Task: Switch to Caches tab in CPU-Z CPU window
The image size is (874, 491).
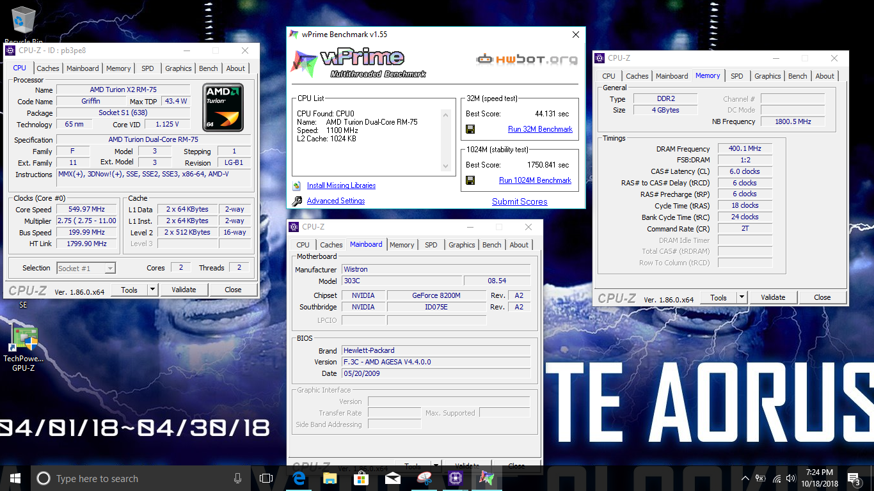Action: tap(48, 68)
